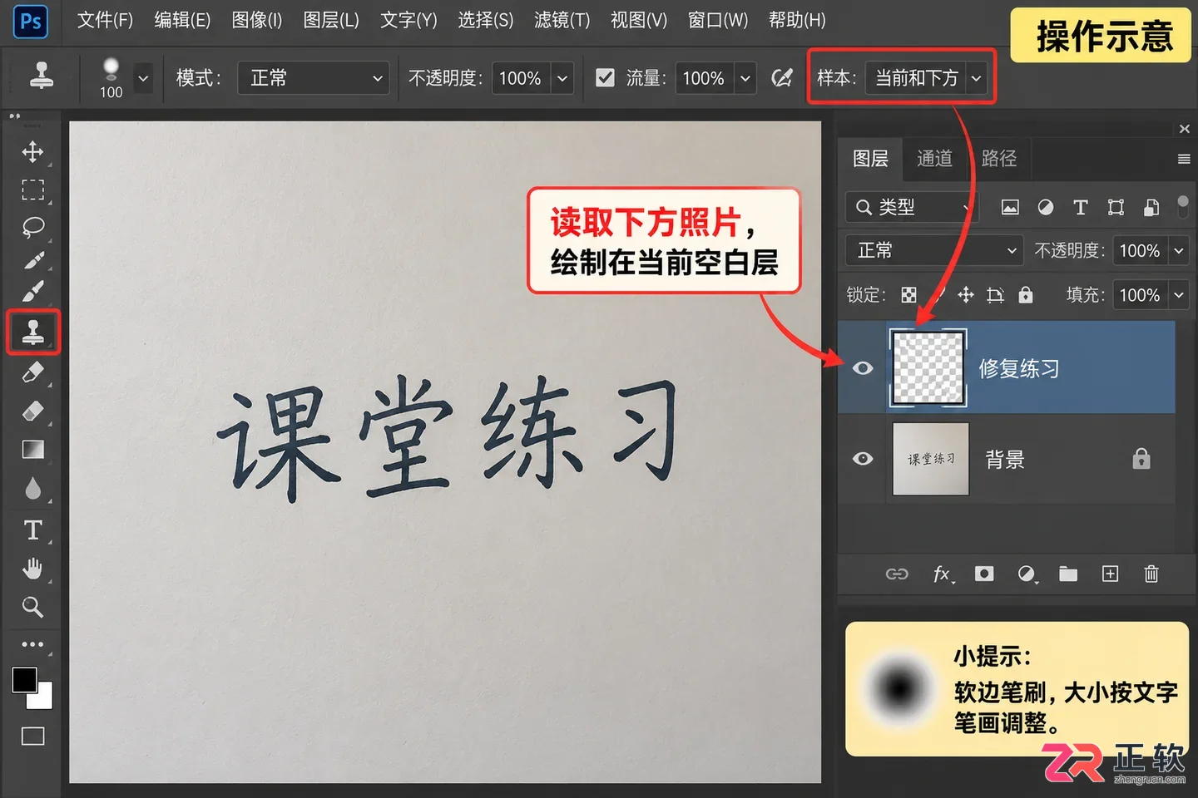Select the Gradient tool
The width and height of the screenshot is (1198, 798).
pos(32,450)
